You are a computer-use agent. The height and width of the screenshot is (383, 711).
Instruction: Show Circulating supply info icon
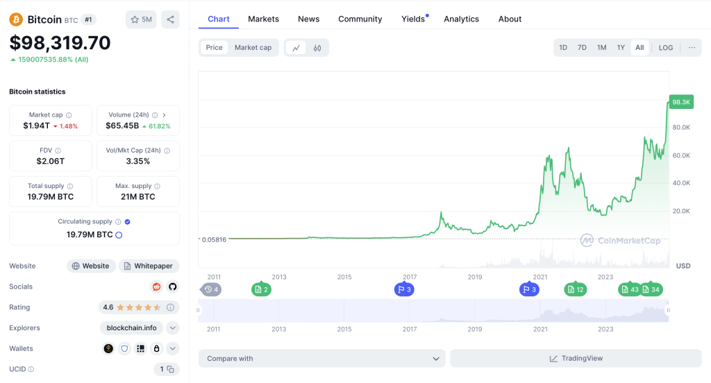[118, 221]
